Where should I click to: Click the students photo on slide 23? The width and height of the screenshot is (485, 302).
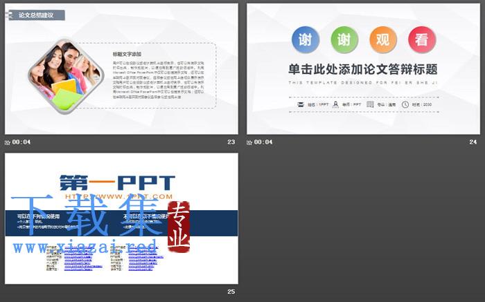click(66, 75)
